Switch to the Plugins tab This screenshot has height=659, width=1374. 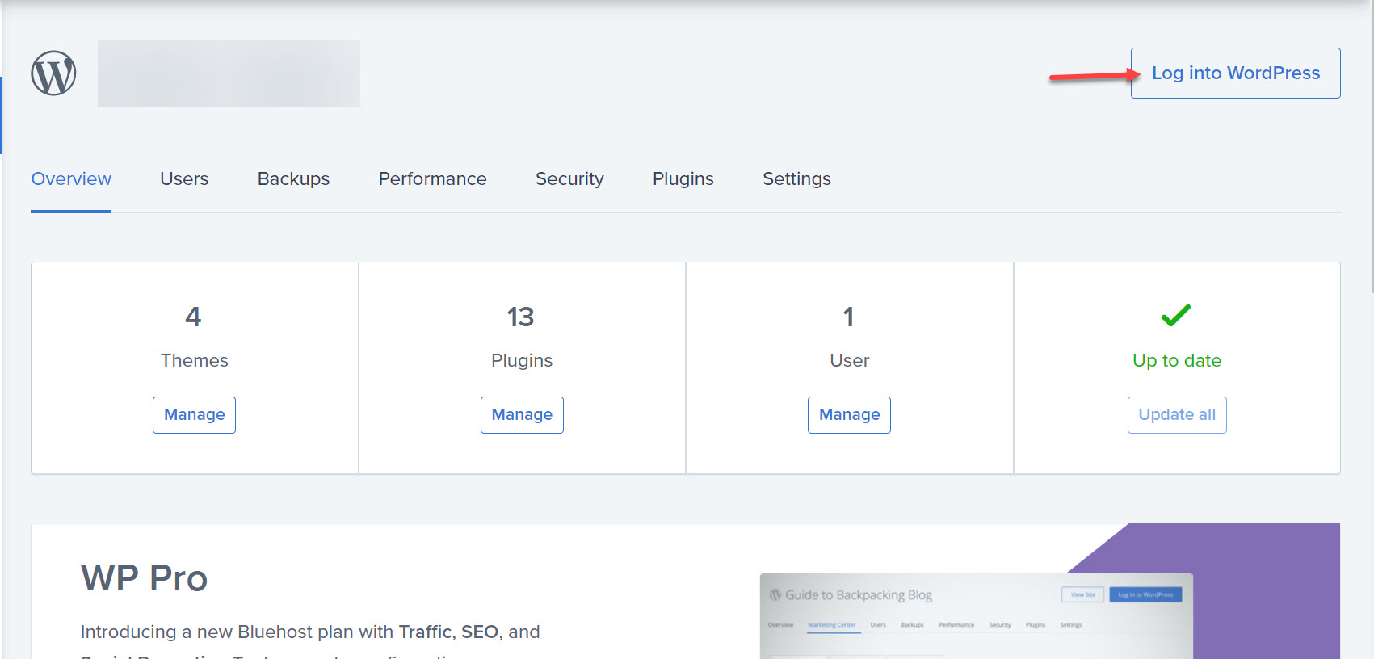pos(683,179)
